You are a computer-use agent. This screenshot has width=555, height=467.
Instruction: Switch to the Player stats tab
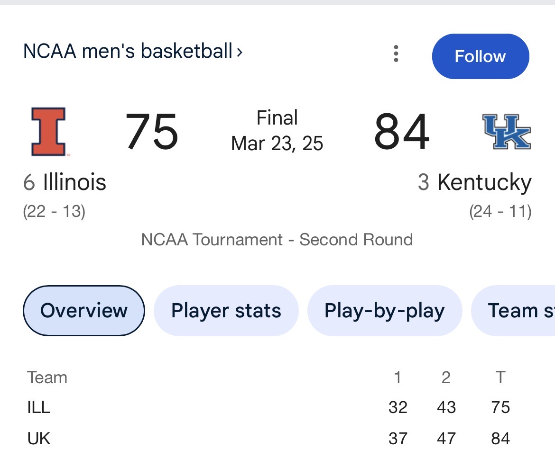226,310
